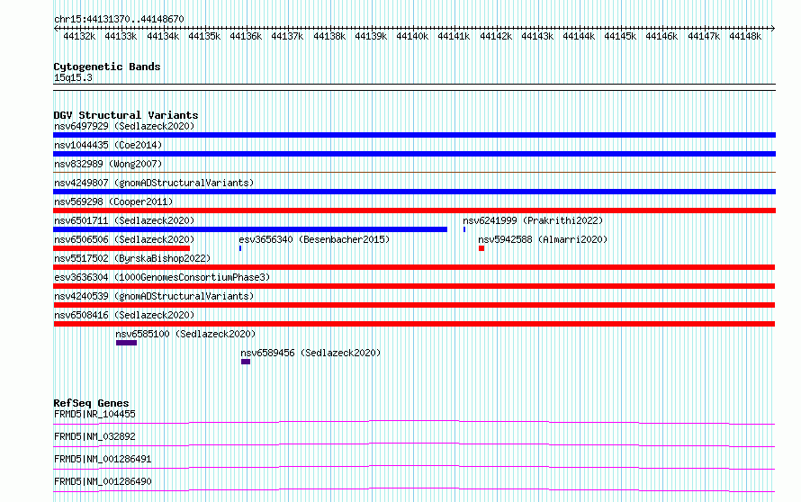Image resolution: width=801 pixels, height=502 pixels.
Task: Open the nsv1044435 (Coe2014) variant label
Action: pos(108,145)
